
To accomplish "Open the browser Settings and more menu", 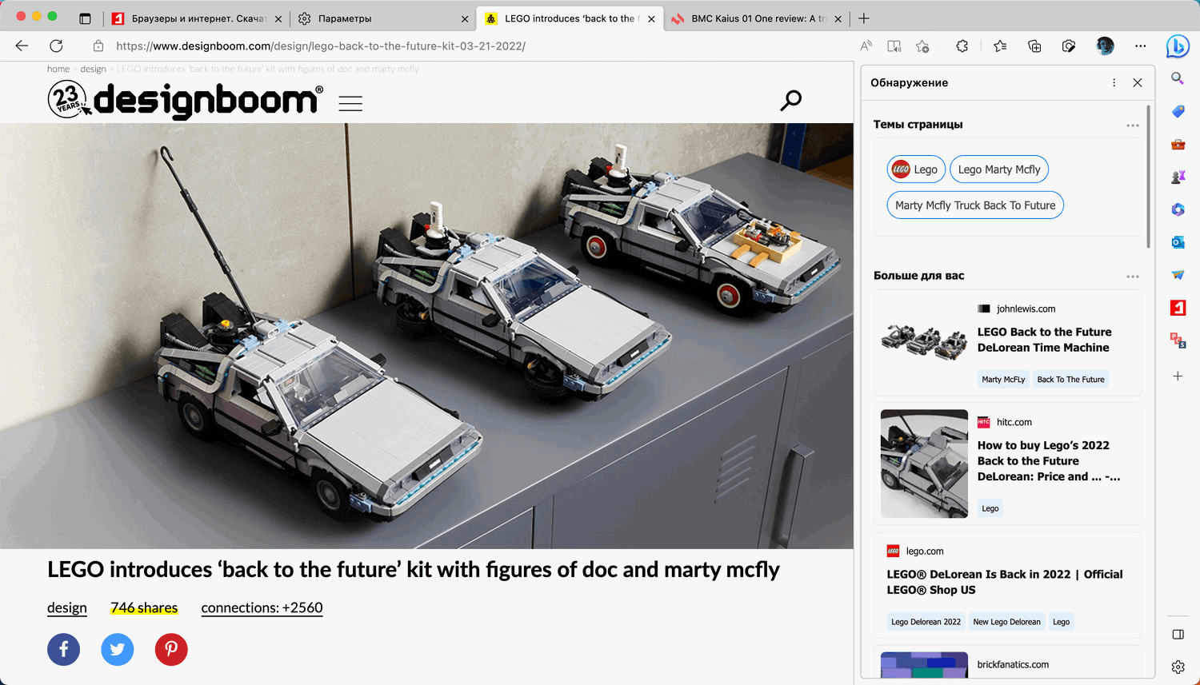I will [1141, 46].
